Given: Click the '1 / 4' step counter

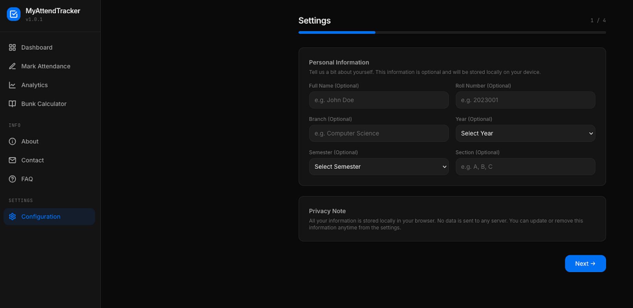Looking at the screenshot, I should tap(598, 21).
